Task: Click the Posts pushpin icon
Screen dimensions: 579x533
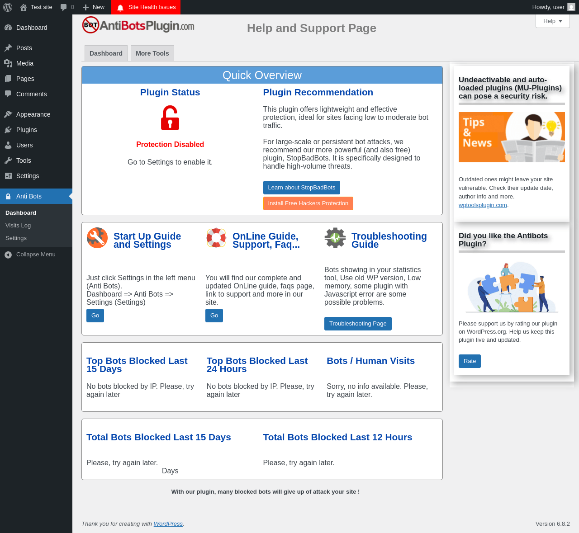Action: tap(8, 48)
